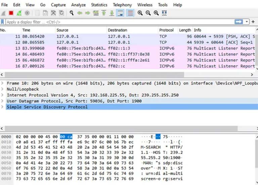Apply display filter with blue arrow button

239,22
